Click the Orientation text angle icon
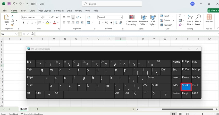Image resolution: width=219 pixels, height=115 pixels. click(x=78, y=17)
